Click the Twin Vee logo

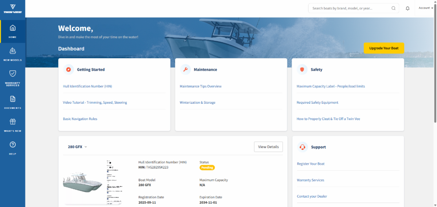click(x=12, y=9)
